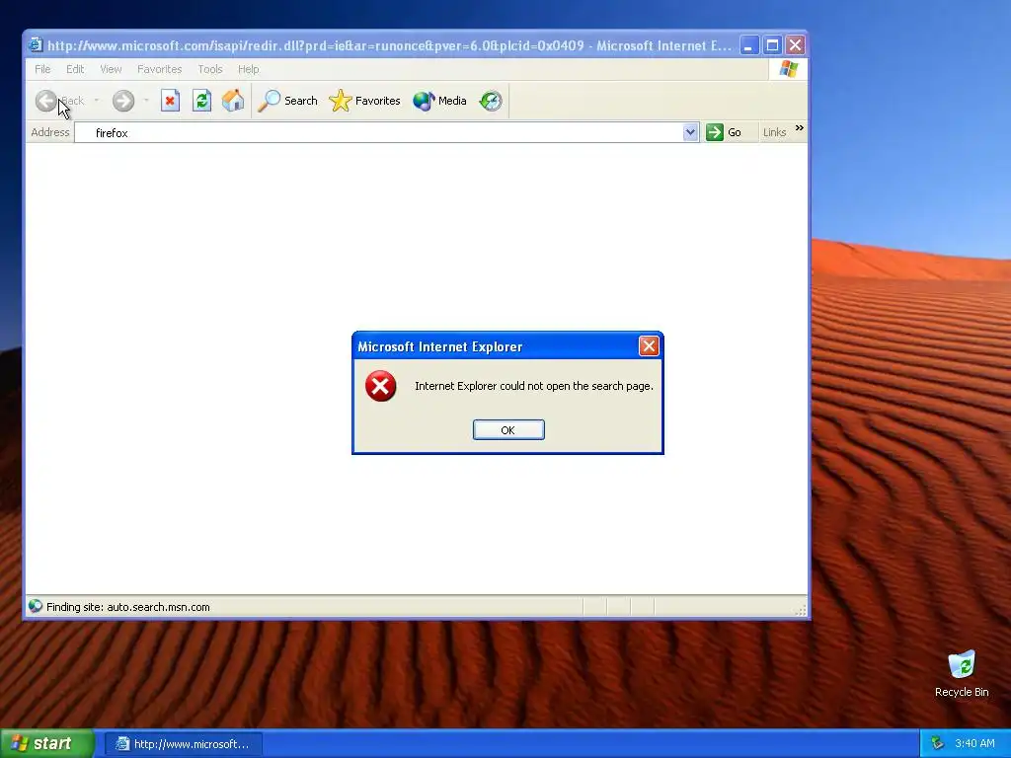
Task: Maximize the Internet Explorer window
Action: coord(772,45)
